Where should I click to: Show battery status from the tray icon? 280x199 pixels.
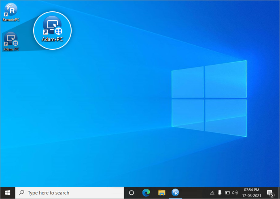pos(227,193)
